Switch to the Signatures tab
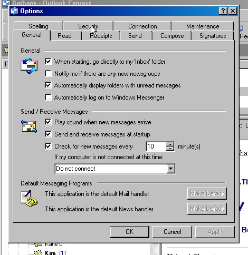248x255 pixels. pos(213,36)
